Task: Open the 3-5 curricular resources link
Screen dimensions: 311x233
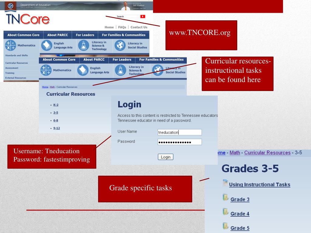Action: coord(56,113)
